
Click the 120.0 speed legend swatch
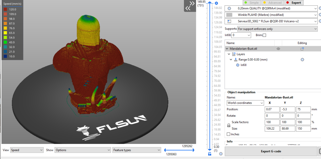[5, 9]
